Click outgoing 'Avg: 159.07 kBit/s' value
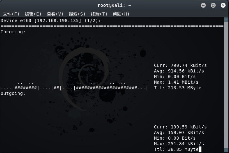The width and height of the screenshot is (229, 153). (179, 132)
